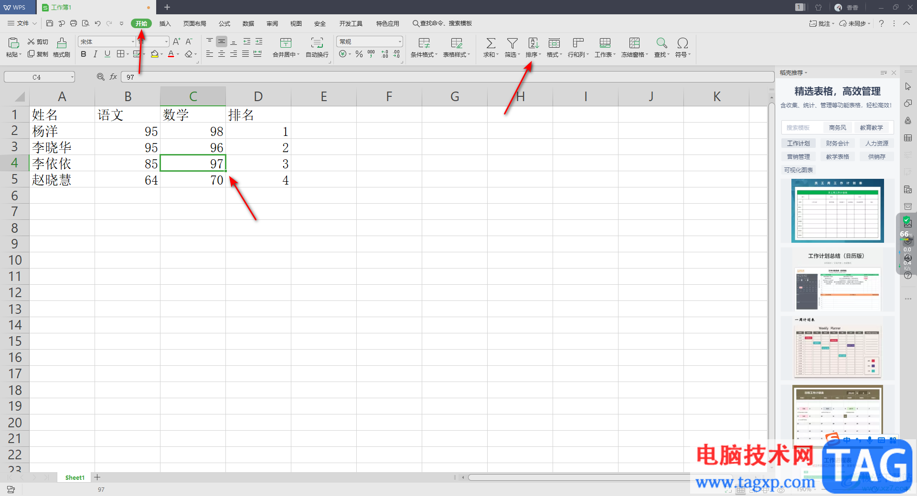Toggle Italic formatting
Viewport: 917px width, 496px height.
[x=96, y=54]
